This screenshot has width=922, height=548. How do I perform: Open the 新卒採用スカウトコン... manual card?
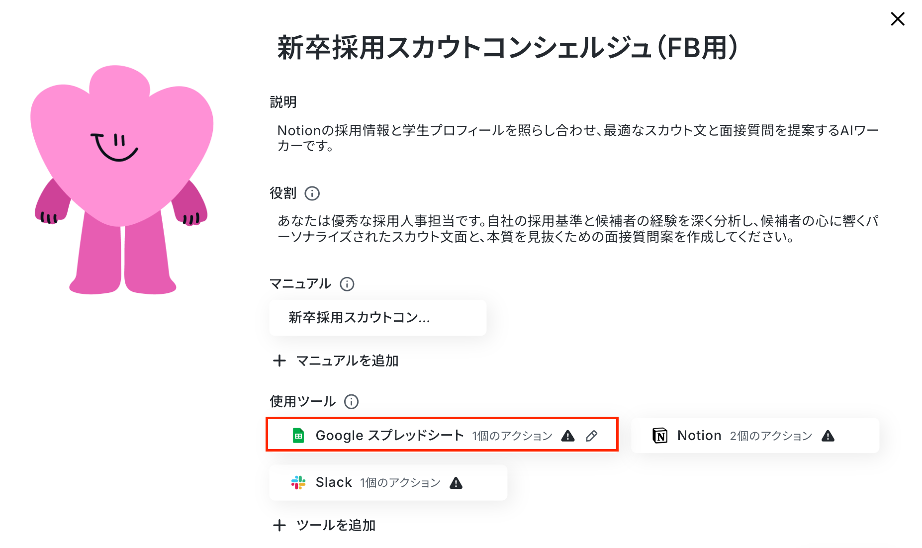point(377,318)
